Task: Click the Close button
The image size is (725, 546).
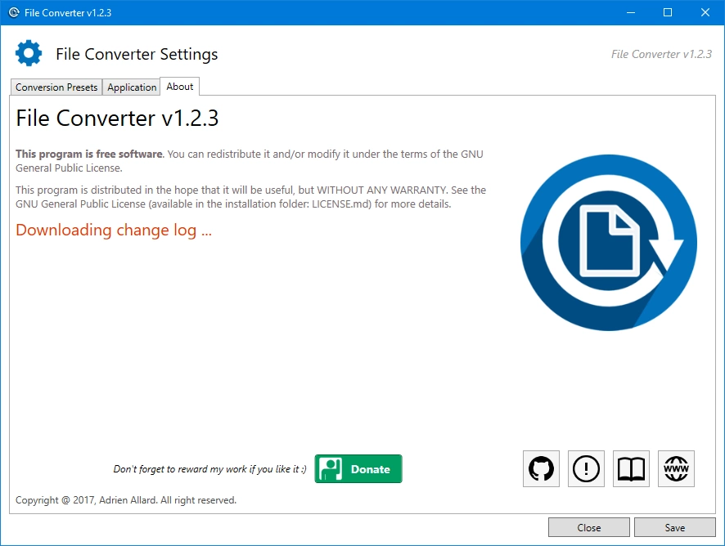Action: click(x=589, y=527)
